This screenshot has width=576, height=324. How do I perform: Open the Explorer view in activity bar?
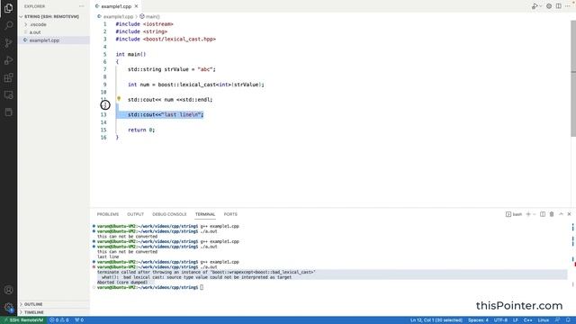click(x=8, y=8)
